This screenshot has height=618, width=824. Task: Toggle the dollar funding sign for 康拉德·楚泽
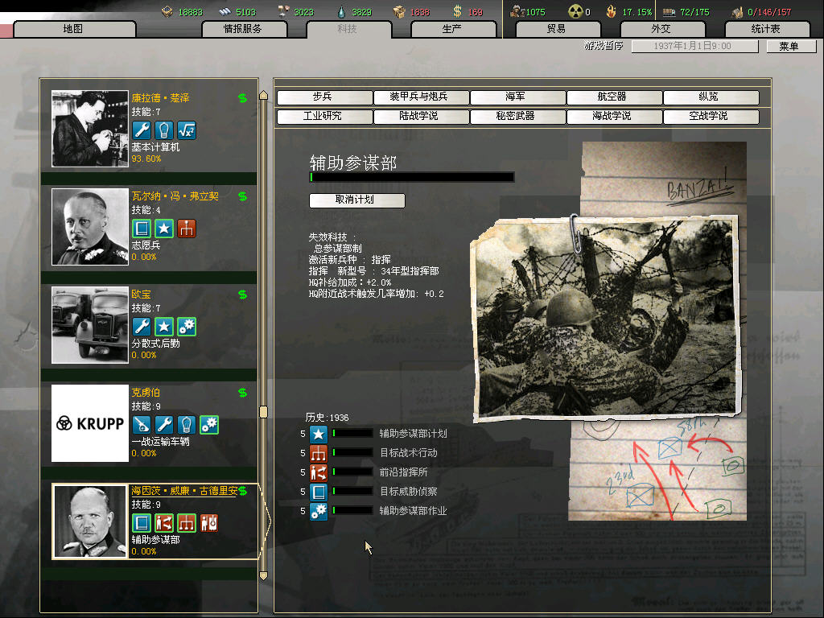(x=242, y=98)
